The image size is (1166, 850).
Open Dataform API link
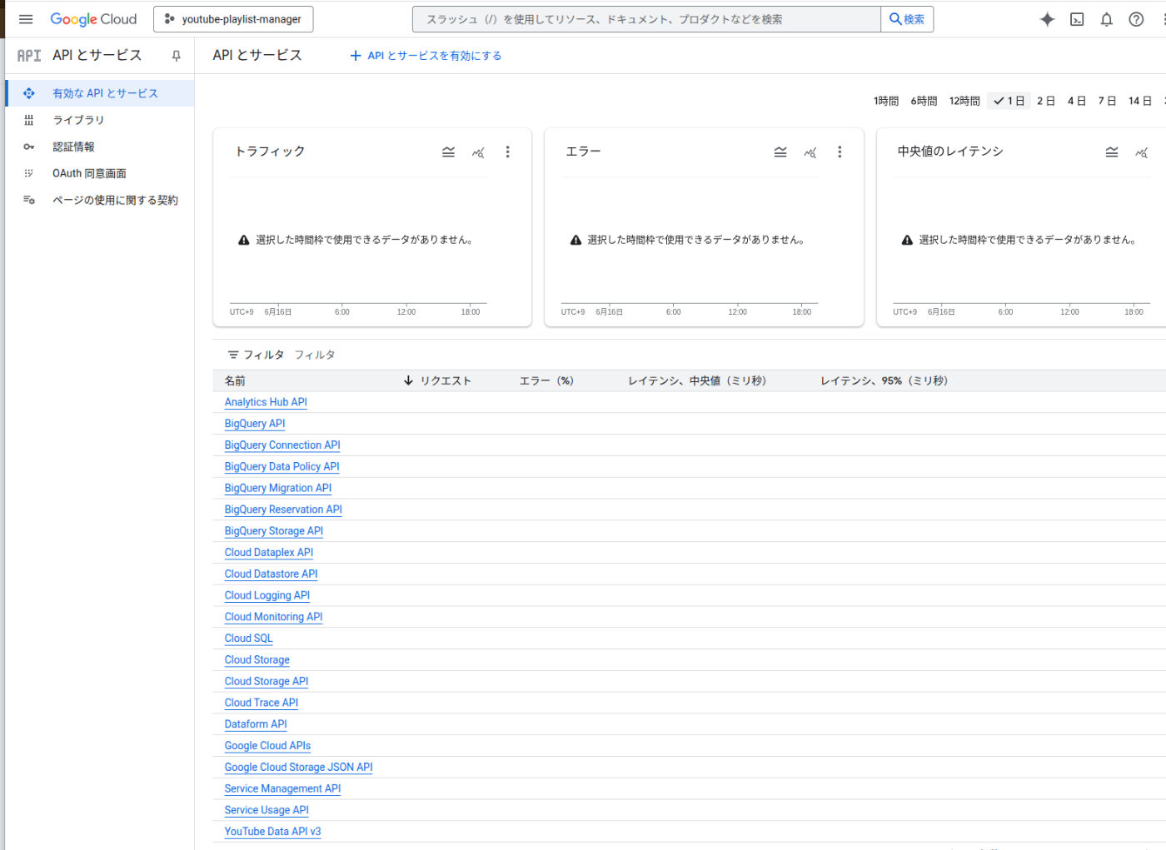tap(256, 724)
